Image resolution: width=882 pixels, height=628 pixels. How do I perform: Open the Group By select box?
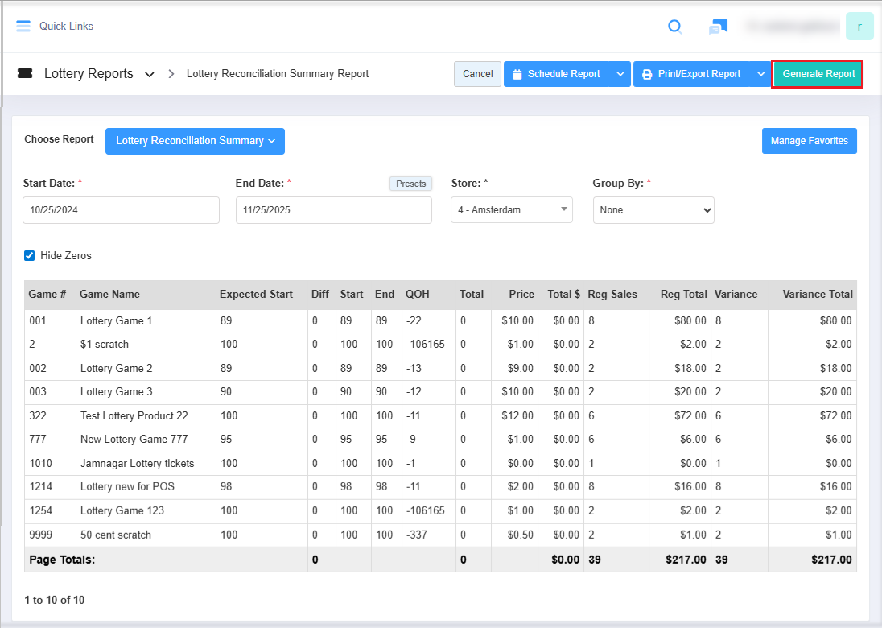click(x=653, y=210)
